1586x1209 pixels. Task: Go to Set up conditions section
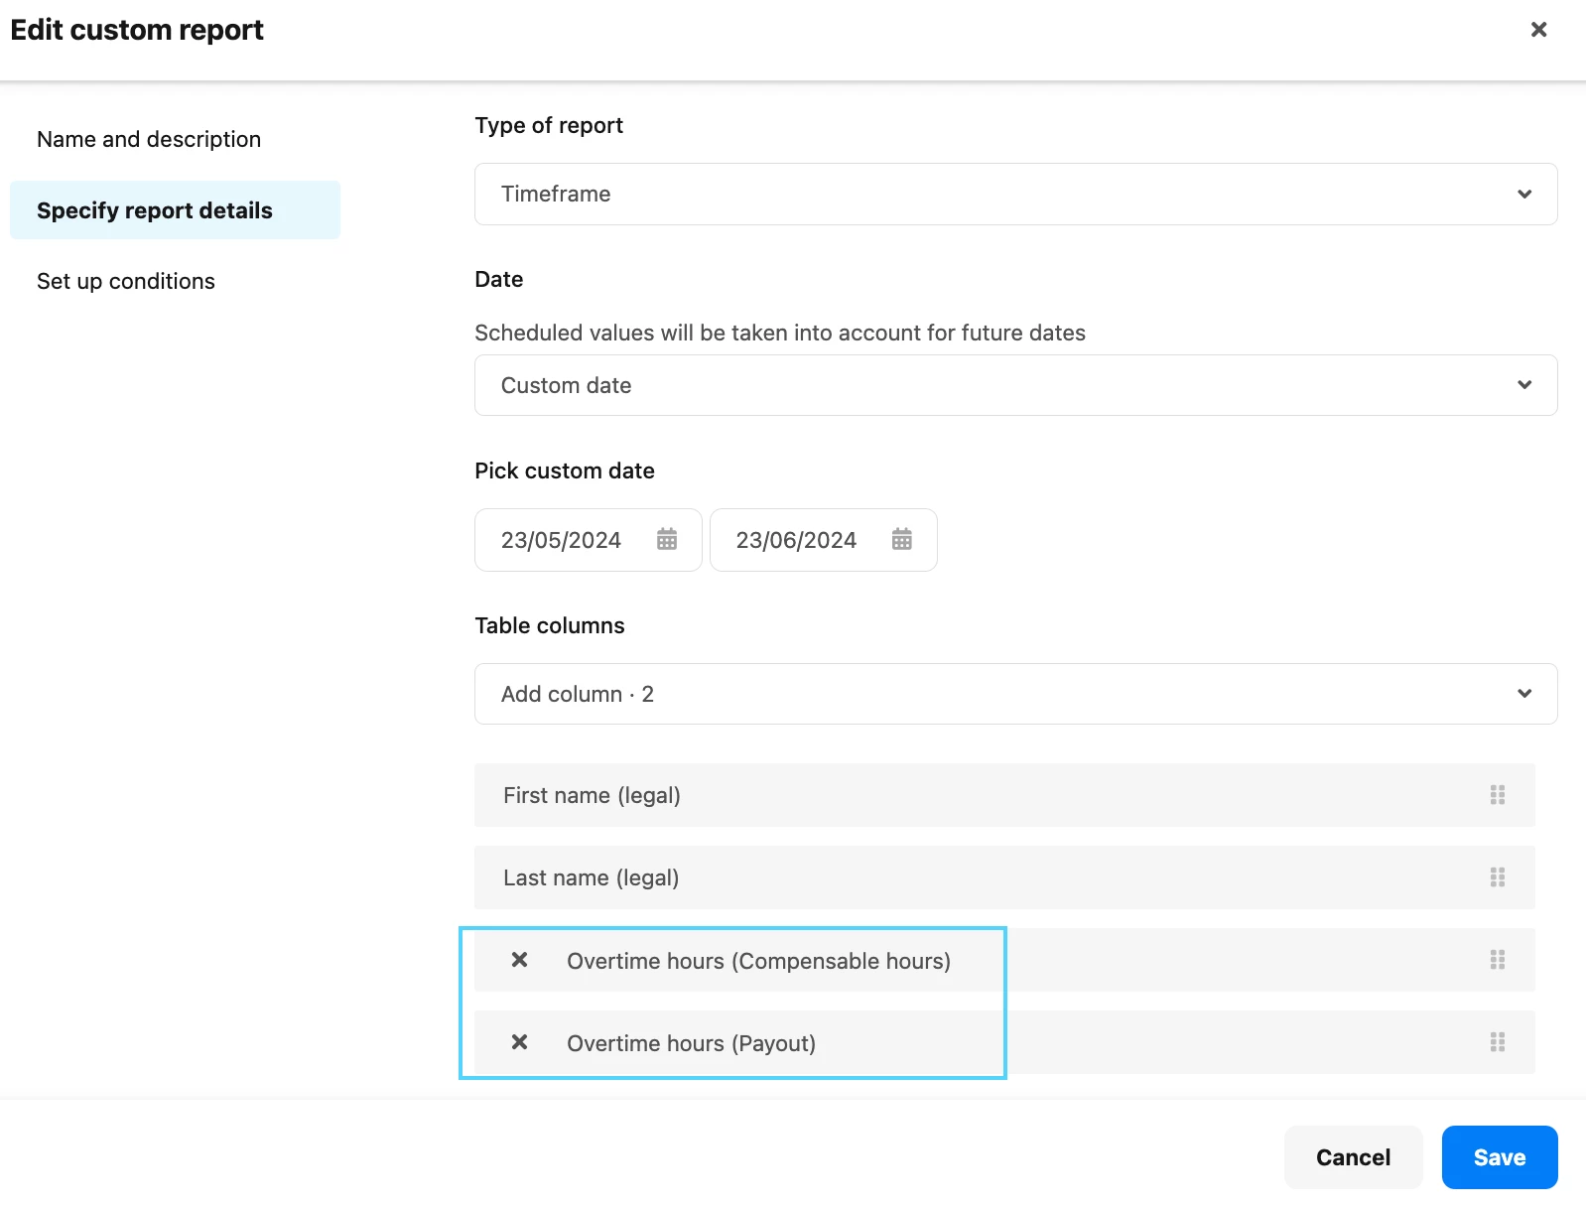126,281
